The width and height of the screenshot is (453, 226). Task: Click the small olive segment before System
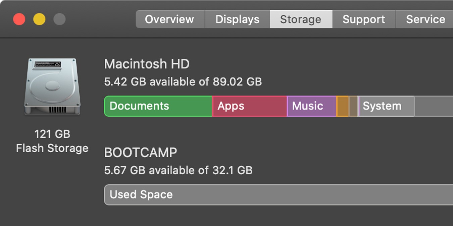352,106
